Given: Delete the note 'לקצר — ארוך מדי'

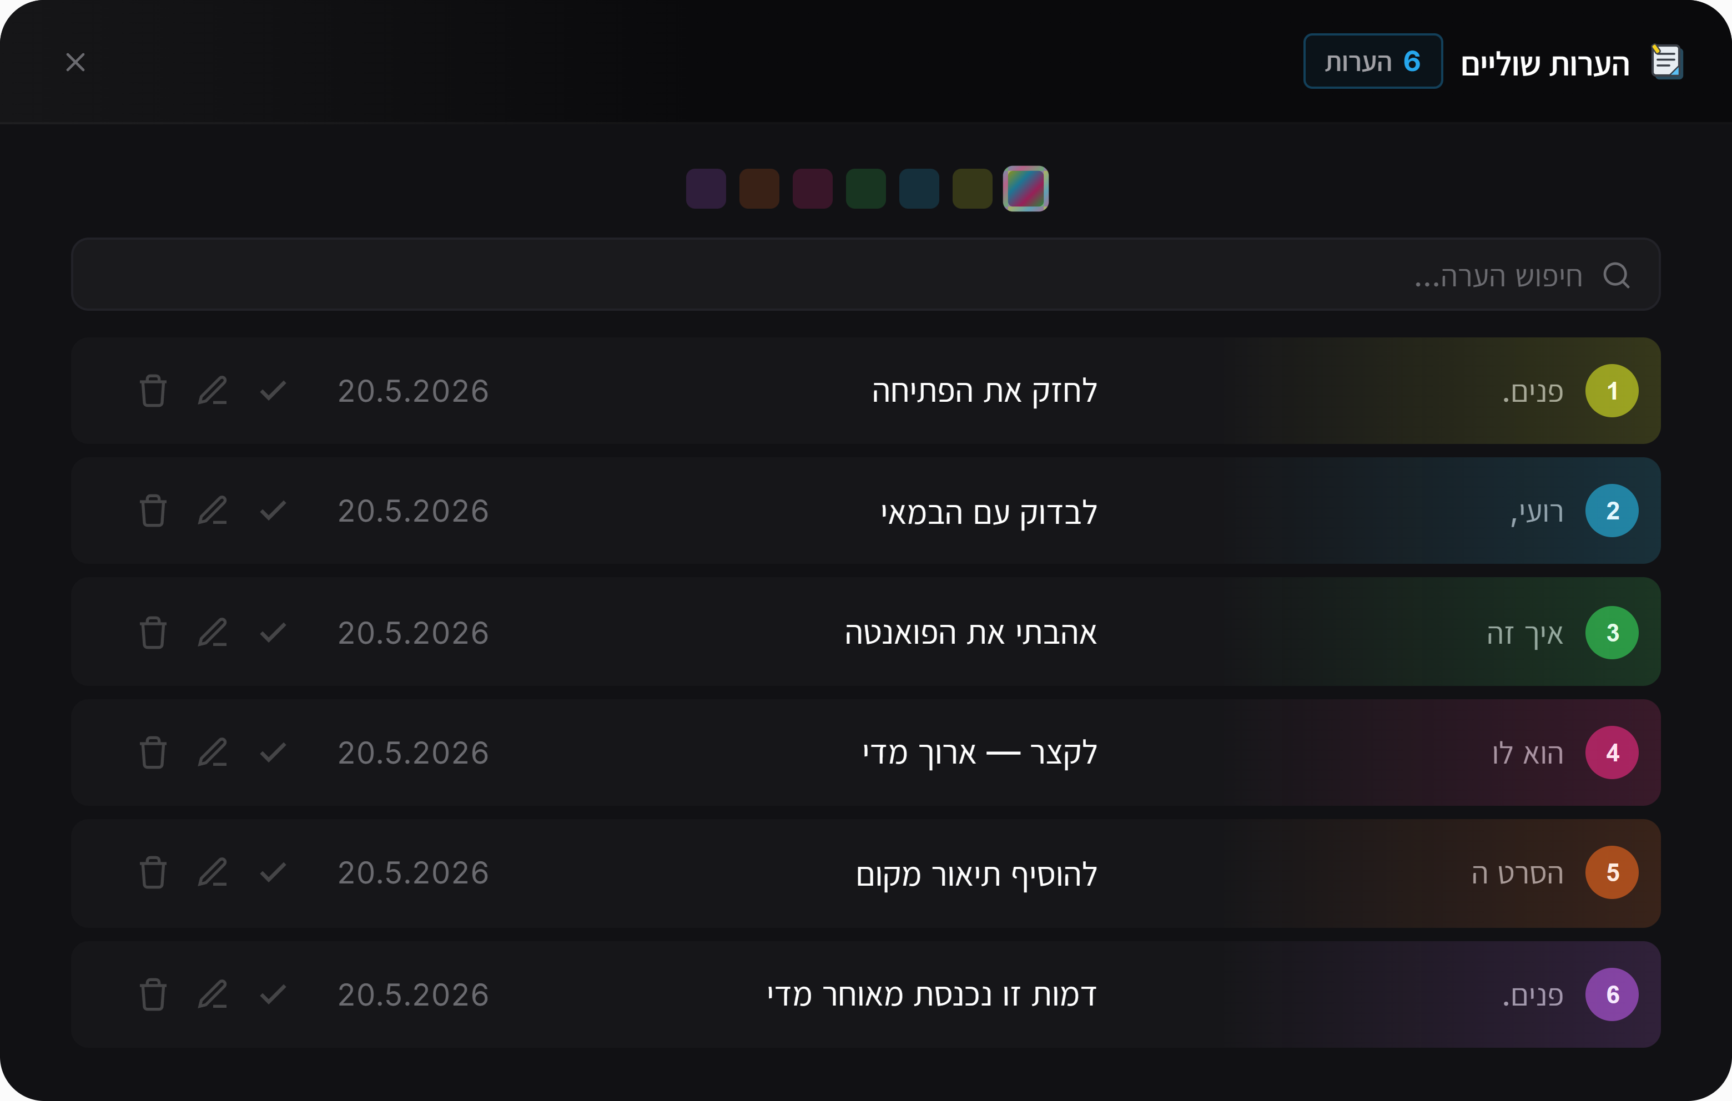Looking at the screenshot, I should coord(153,753).
